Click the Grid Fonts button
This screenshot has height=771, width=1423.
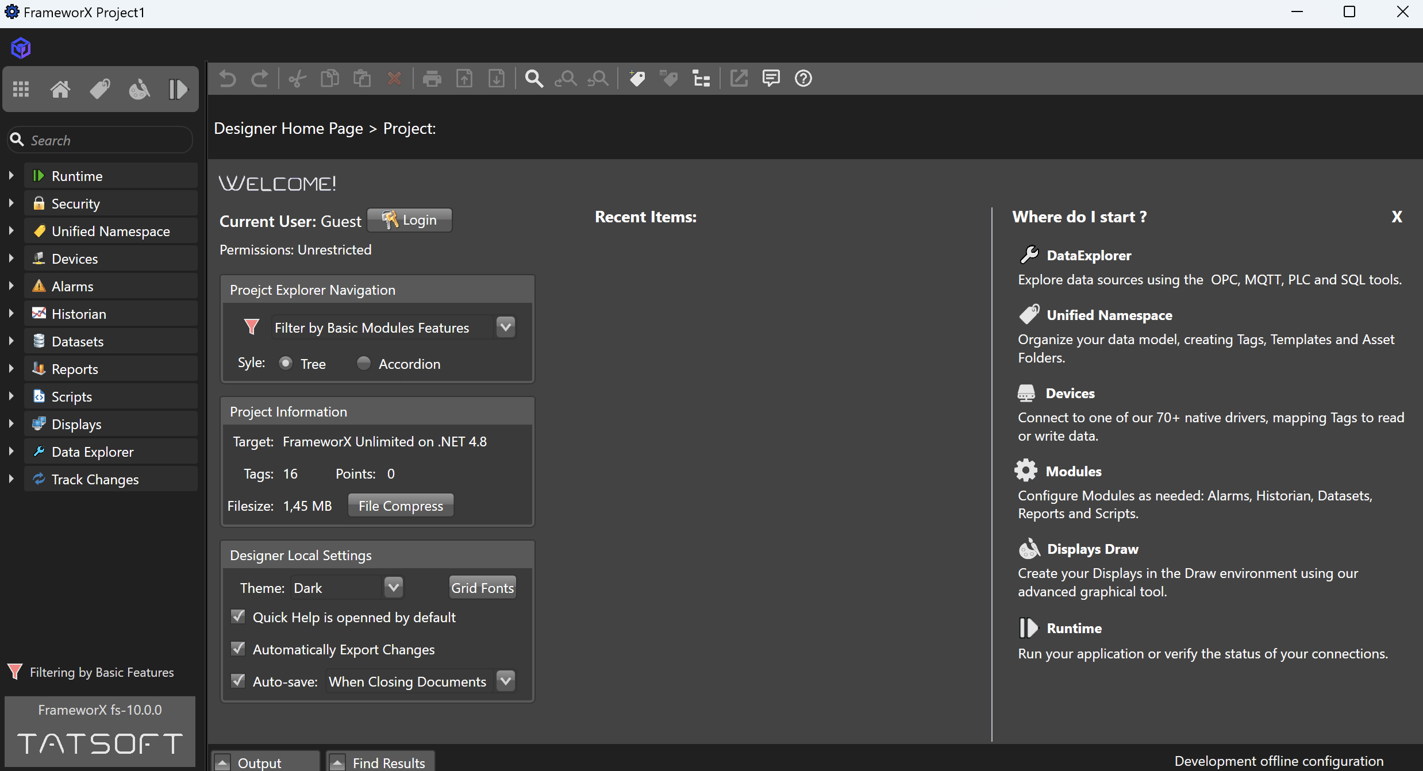coord(482,588)
